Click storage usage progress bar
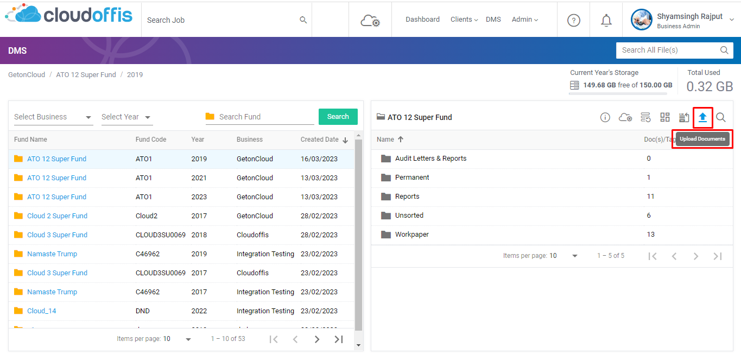This screenshot has width=741, height=354. 618,94
